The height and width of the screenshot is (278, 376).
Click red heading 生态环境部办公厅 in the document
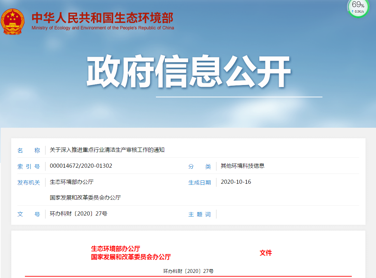pos(116,249)
